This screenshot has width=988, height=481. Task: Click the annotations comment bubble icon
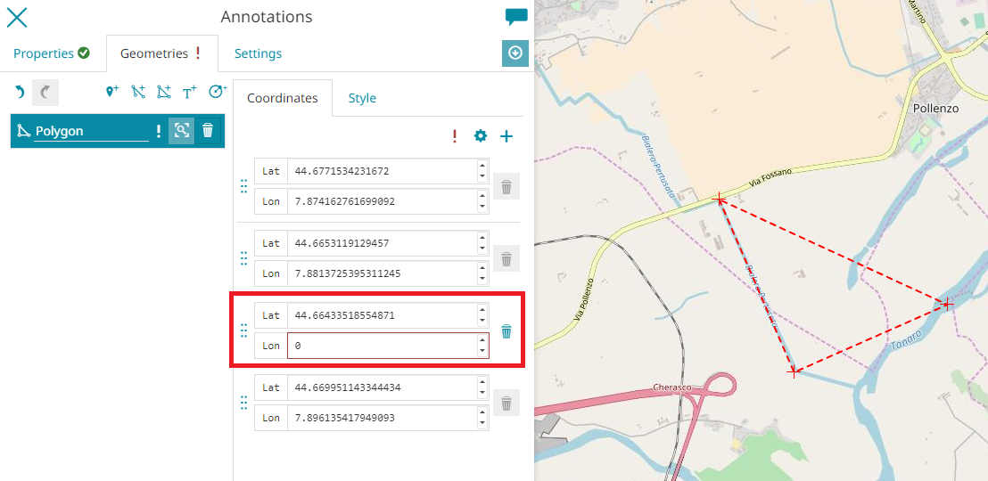pos(516,17)
